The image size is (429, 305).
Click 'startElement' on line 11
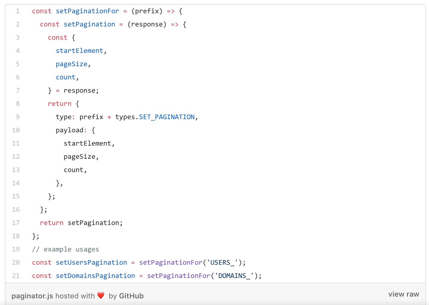click(x=88, y=143)
